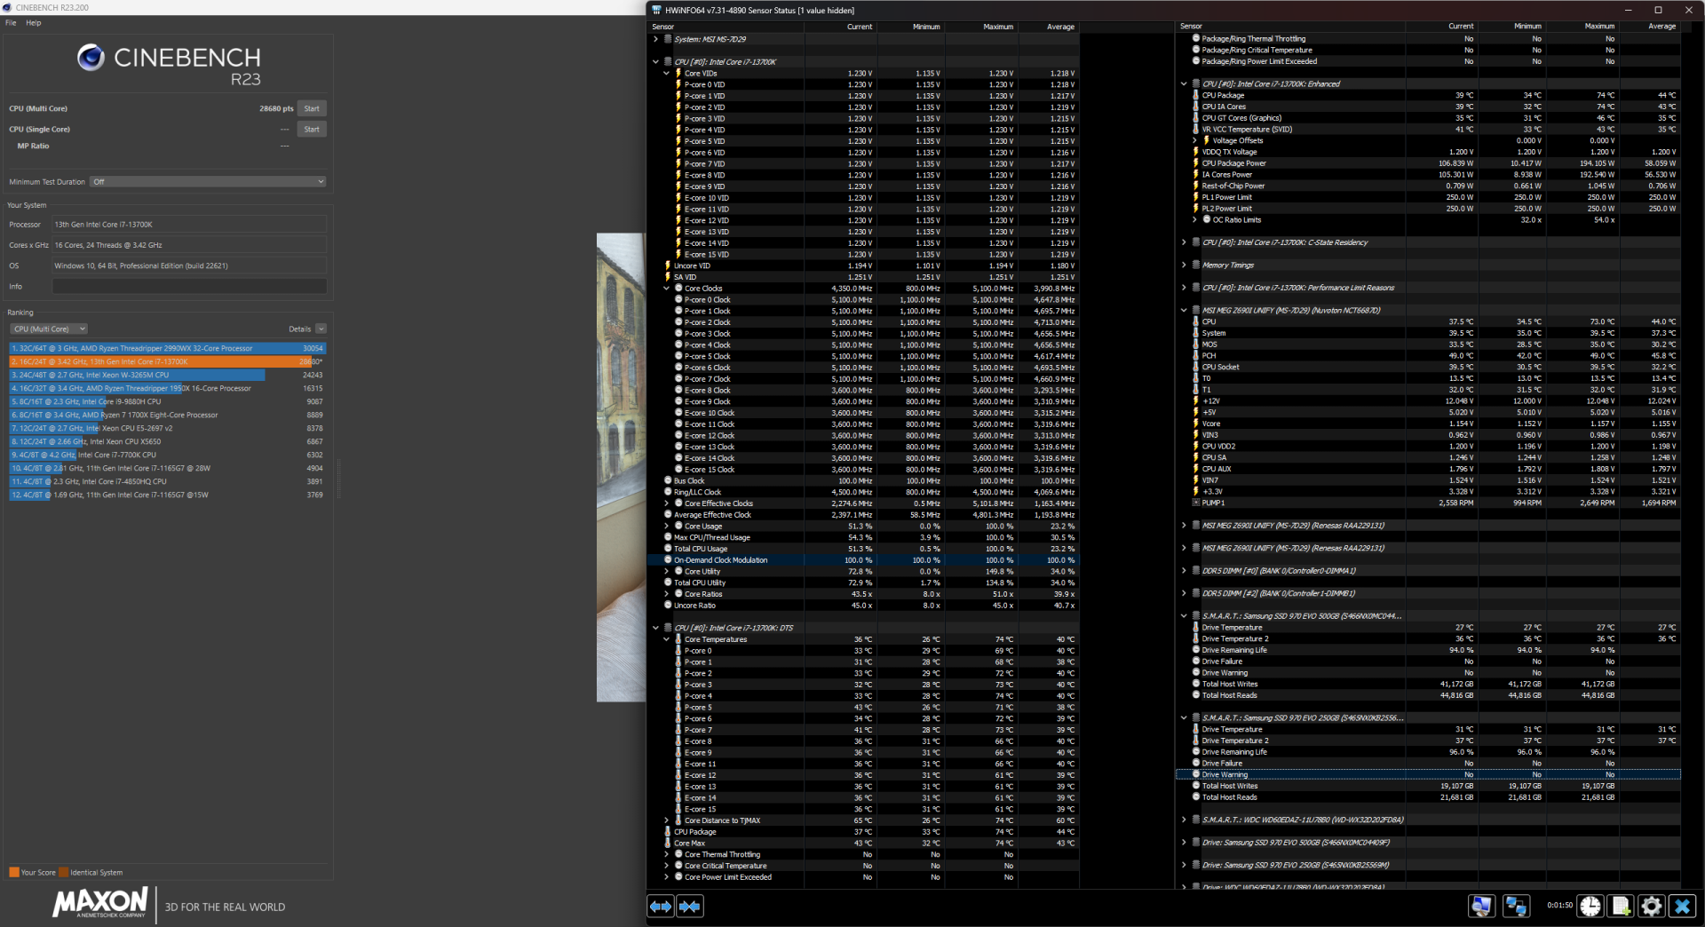Viewport: 1705px width, 927px height.
Task: Open HWiNFO remote network computers icon
Action: (x=1516, y=906)
